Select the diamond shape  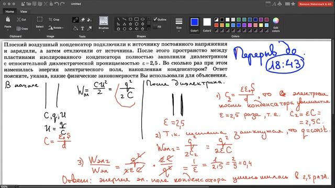[142, 24]
